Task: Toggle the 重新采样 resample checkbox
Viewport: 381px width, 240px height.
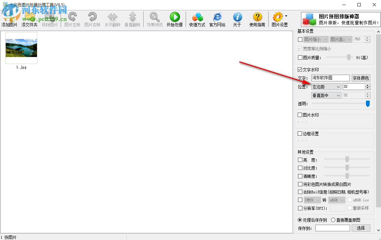Action: 350,208
